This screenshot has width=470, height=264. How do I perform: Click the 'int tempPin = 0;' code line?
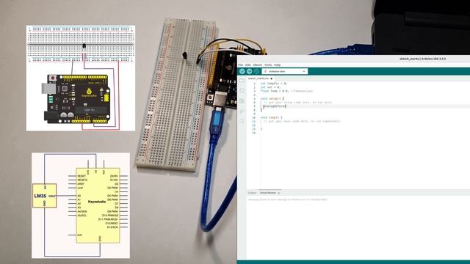click(274, 84)
